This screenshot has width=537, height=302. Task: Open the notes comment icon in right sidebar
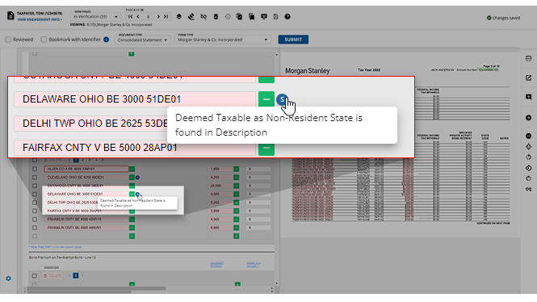(528, 97)
